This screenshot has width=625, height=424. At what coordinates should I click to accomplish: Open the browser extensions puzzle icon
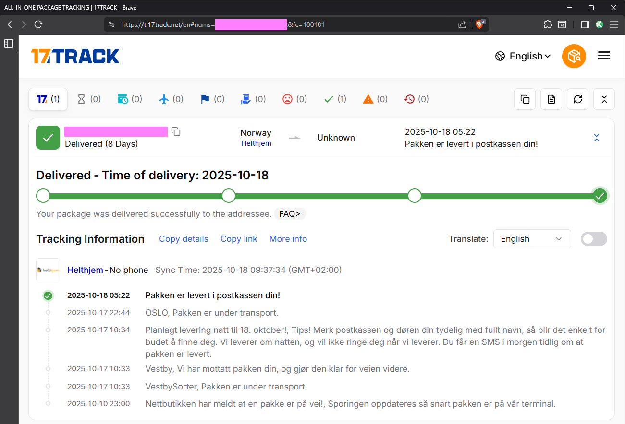pyautogui.click(x=548, y=24)
